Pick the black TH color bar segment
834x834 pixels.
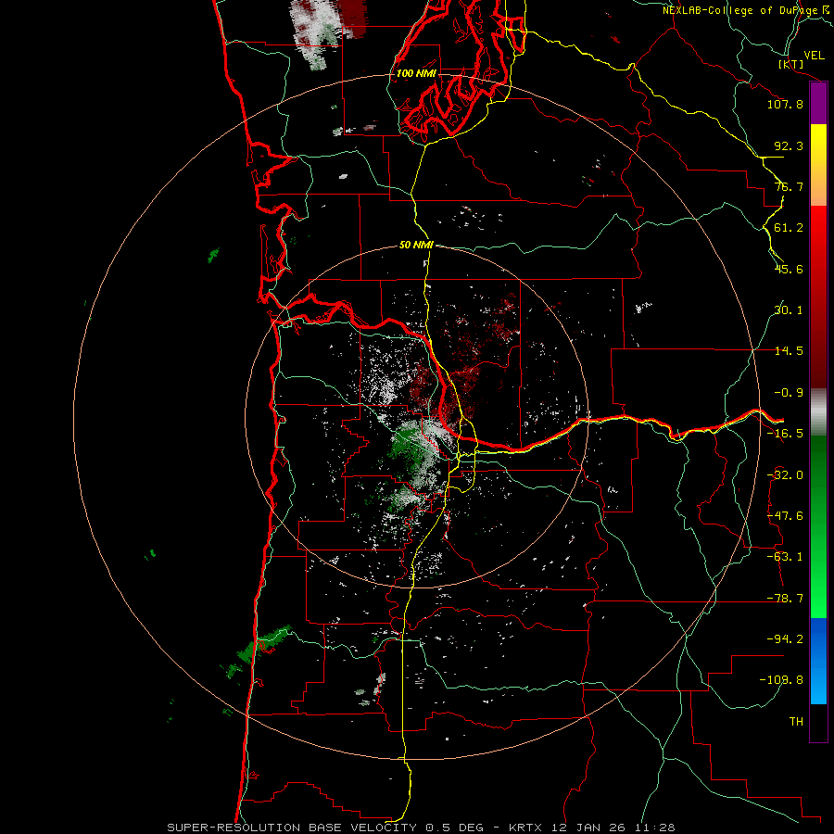(818, 723)
